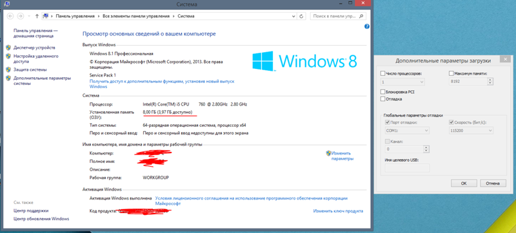The height and width of the screenshot is (233, 516).
Task: Open Центр обновления Windows link
Action: click(x=41, y=219)
